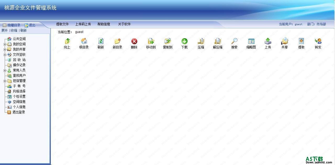Open search with 搜索 magnifier icon
Screen dimensions: 335x165
(234, 41)
